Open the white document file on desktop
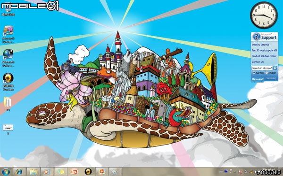This screenshot has width=283, height=176. 8,129
